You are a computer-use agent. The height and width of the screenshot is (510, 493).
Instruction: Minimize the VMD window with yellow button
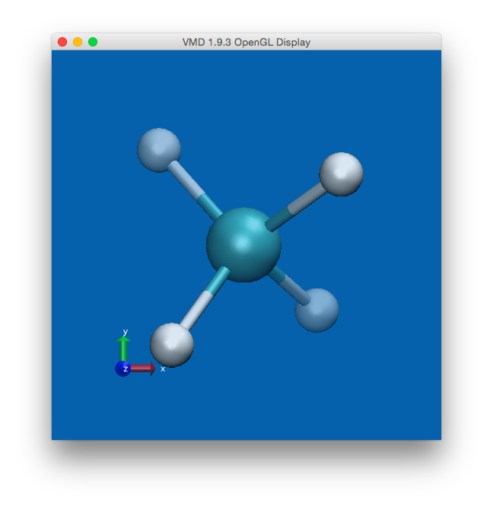[x=78, y=42]
